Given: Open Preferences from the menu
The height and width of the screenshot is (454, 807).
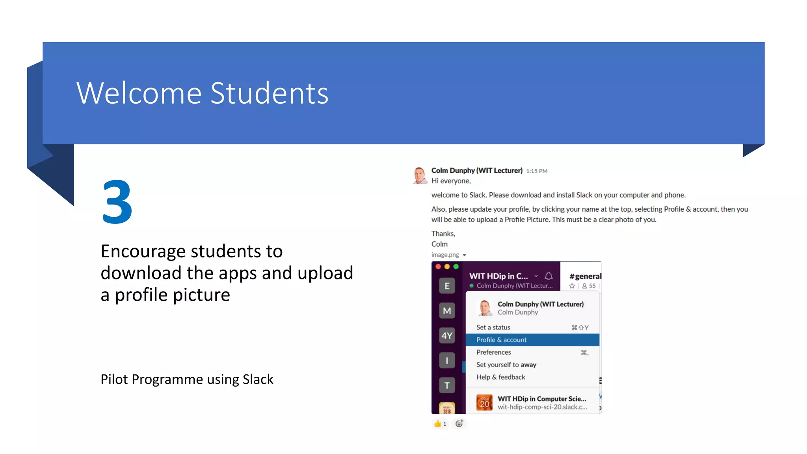Looking at the screenshot, I should [x=532, y=352].
